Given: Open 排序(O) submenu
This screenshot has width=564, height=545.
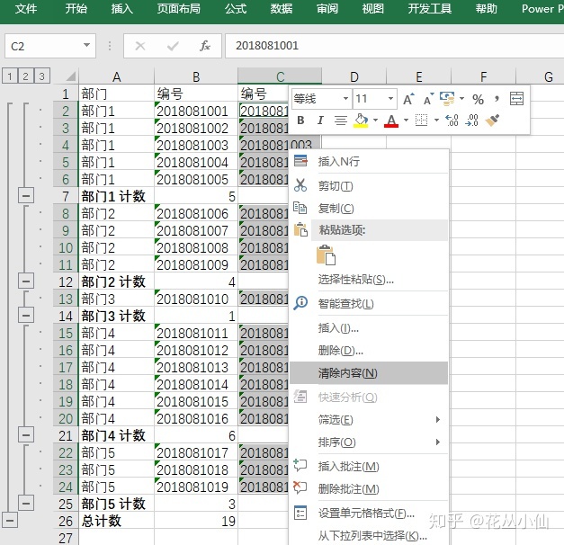Looking at the screenshot, I should (369, 442).
